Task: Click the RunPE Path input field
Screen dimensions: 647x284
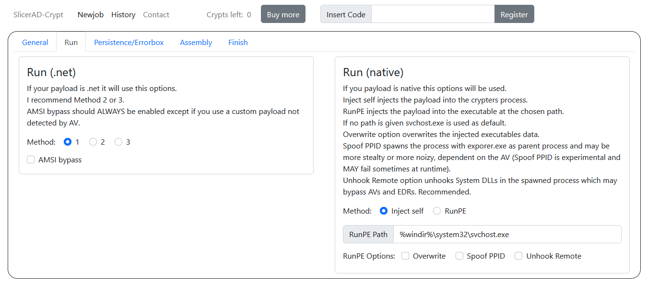Action: (507, 234)
